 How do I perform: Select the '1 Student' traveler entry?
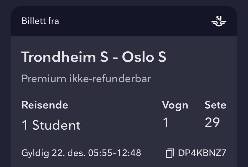point(51,125)
